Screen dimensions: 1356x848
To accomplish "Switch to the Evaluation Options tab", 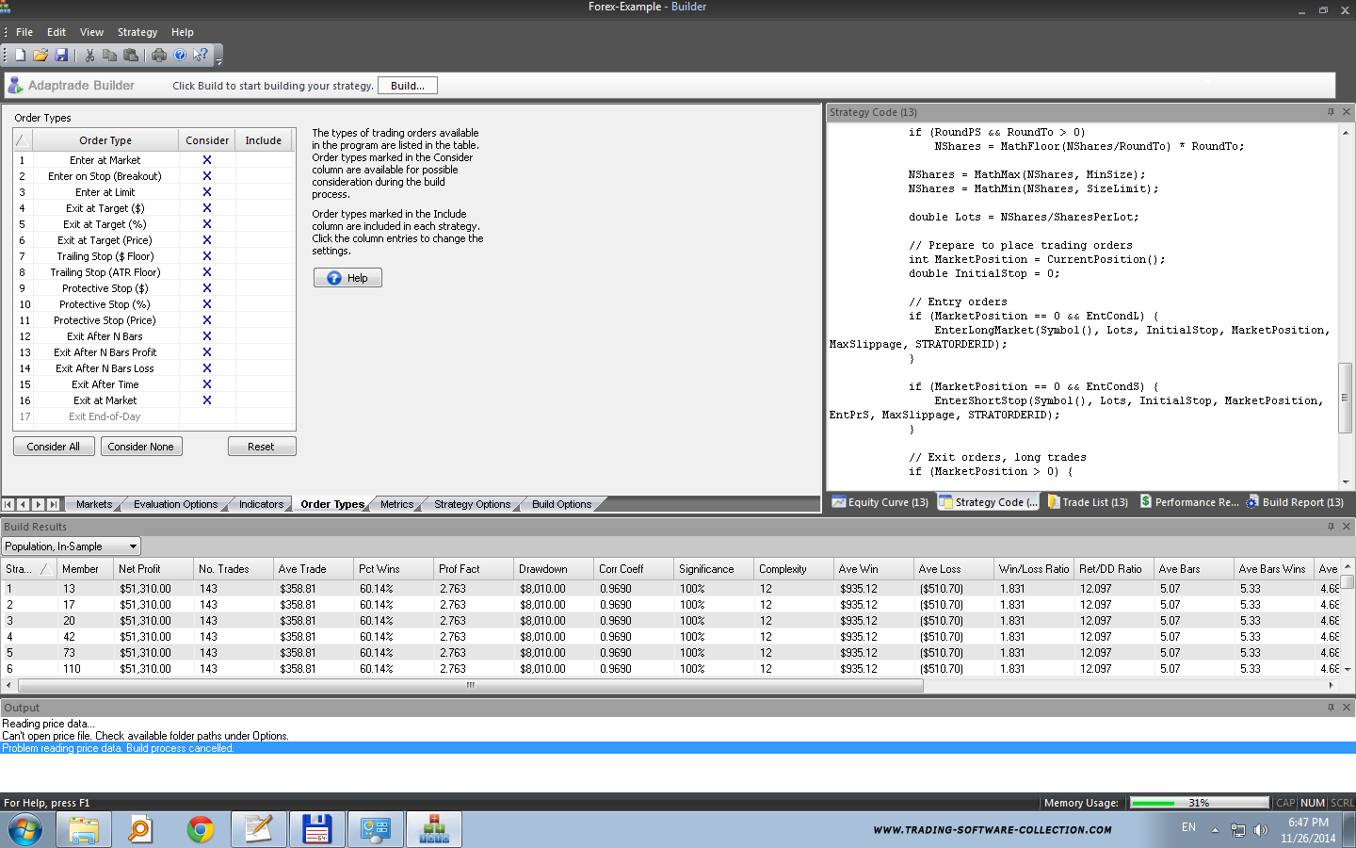I will (175, 504).
